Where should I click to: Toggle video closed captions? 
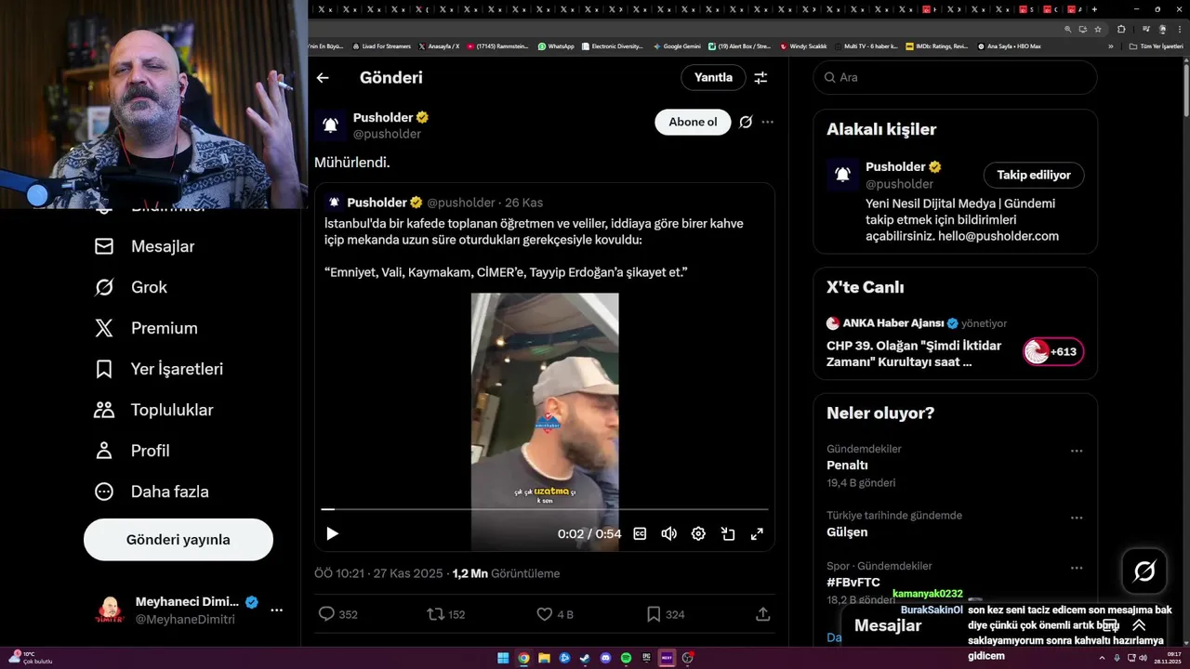(640, 533)
